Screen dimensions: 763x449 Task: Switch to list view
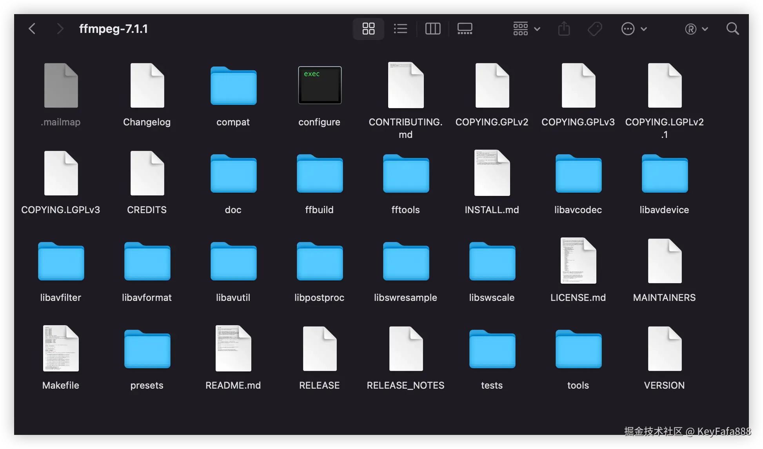(400, 29)
